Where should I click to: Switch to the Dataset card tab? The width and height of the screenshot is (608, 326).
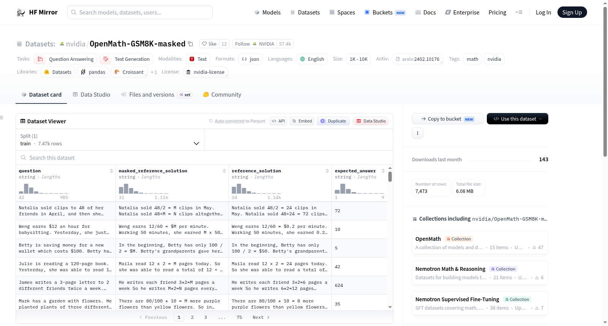(x=41, y=95)
